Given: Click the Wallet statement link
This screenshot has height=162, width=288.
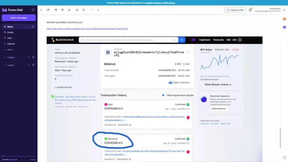Looking at the screenshot, I should pyautogui.click(x=179, y=83).
